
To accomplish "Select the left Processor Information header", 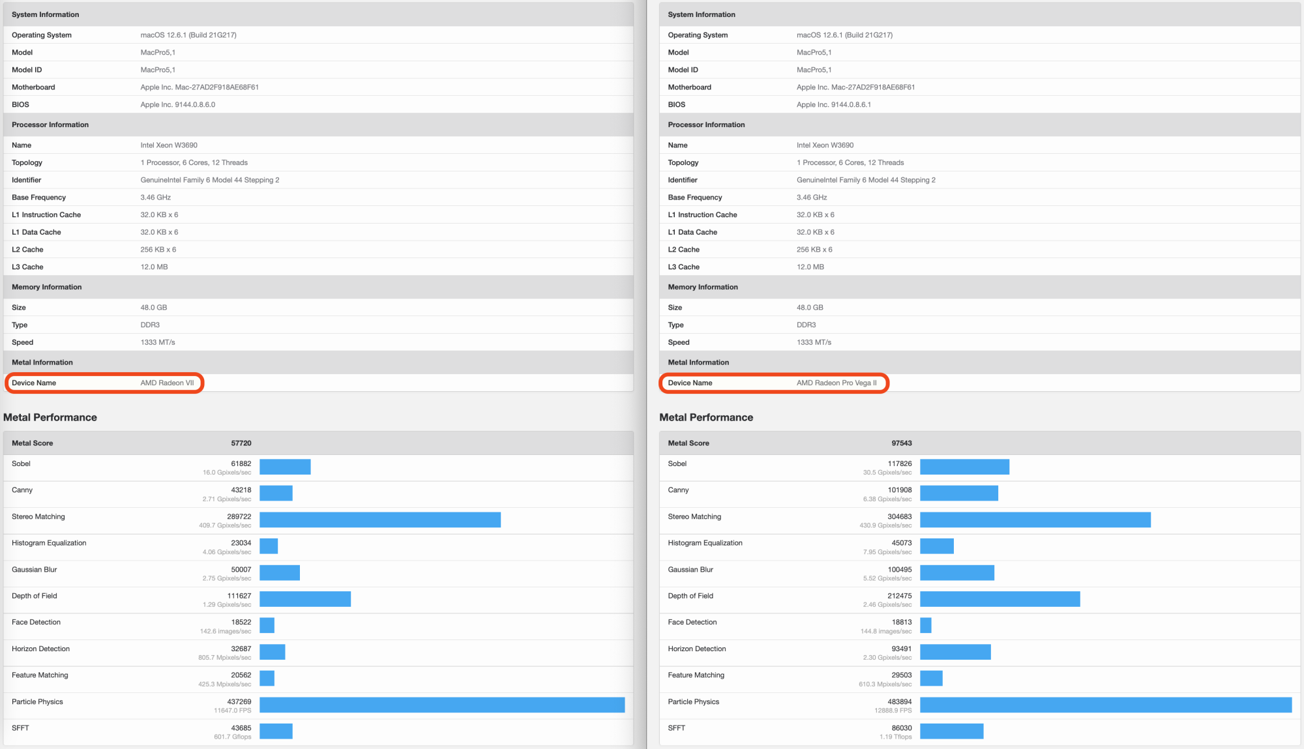I will click(x=50, y=125).
